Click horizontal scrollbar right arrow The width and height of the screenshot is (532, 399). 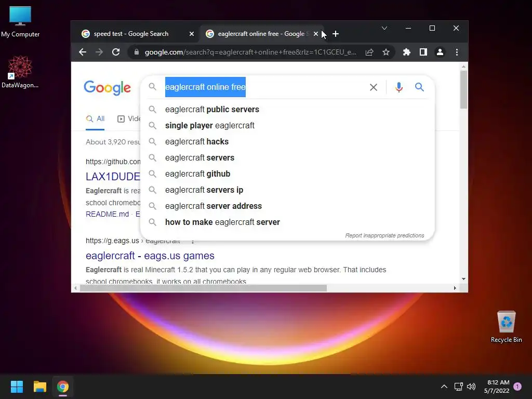tap(455, 288)
